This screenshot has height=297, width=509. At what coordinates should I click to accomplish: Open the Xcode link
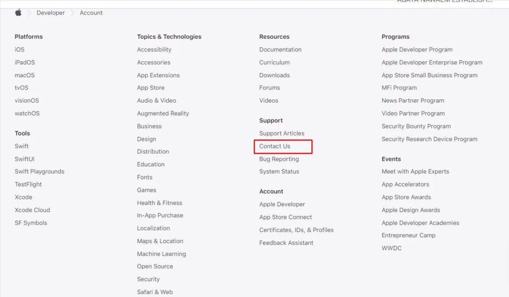point(24,197)
